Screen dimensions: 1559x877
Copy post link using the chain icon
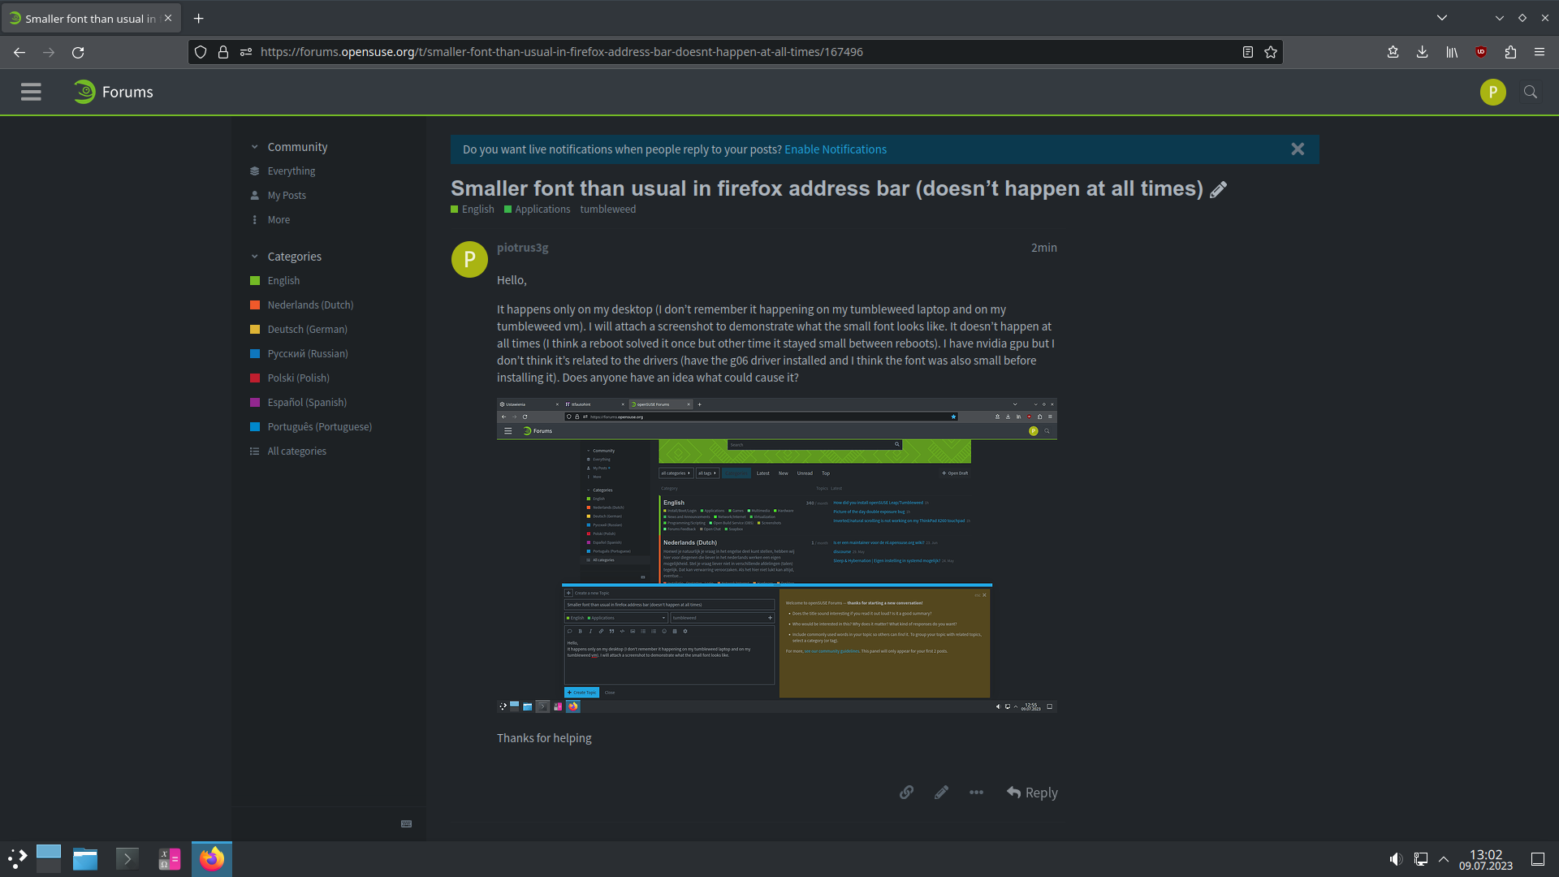point(906,793)
